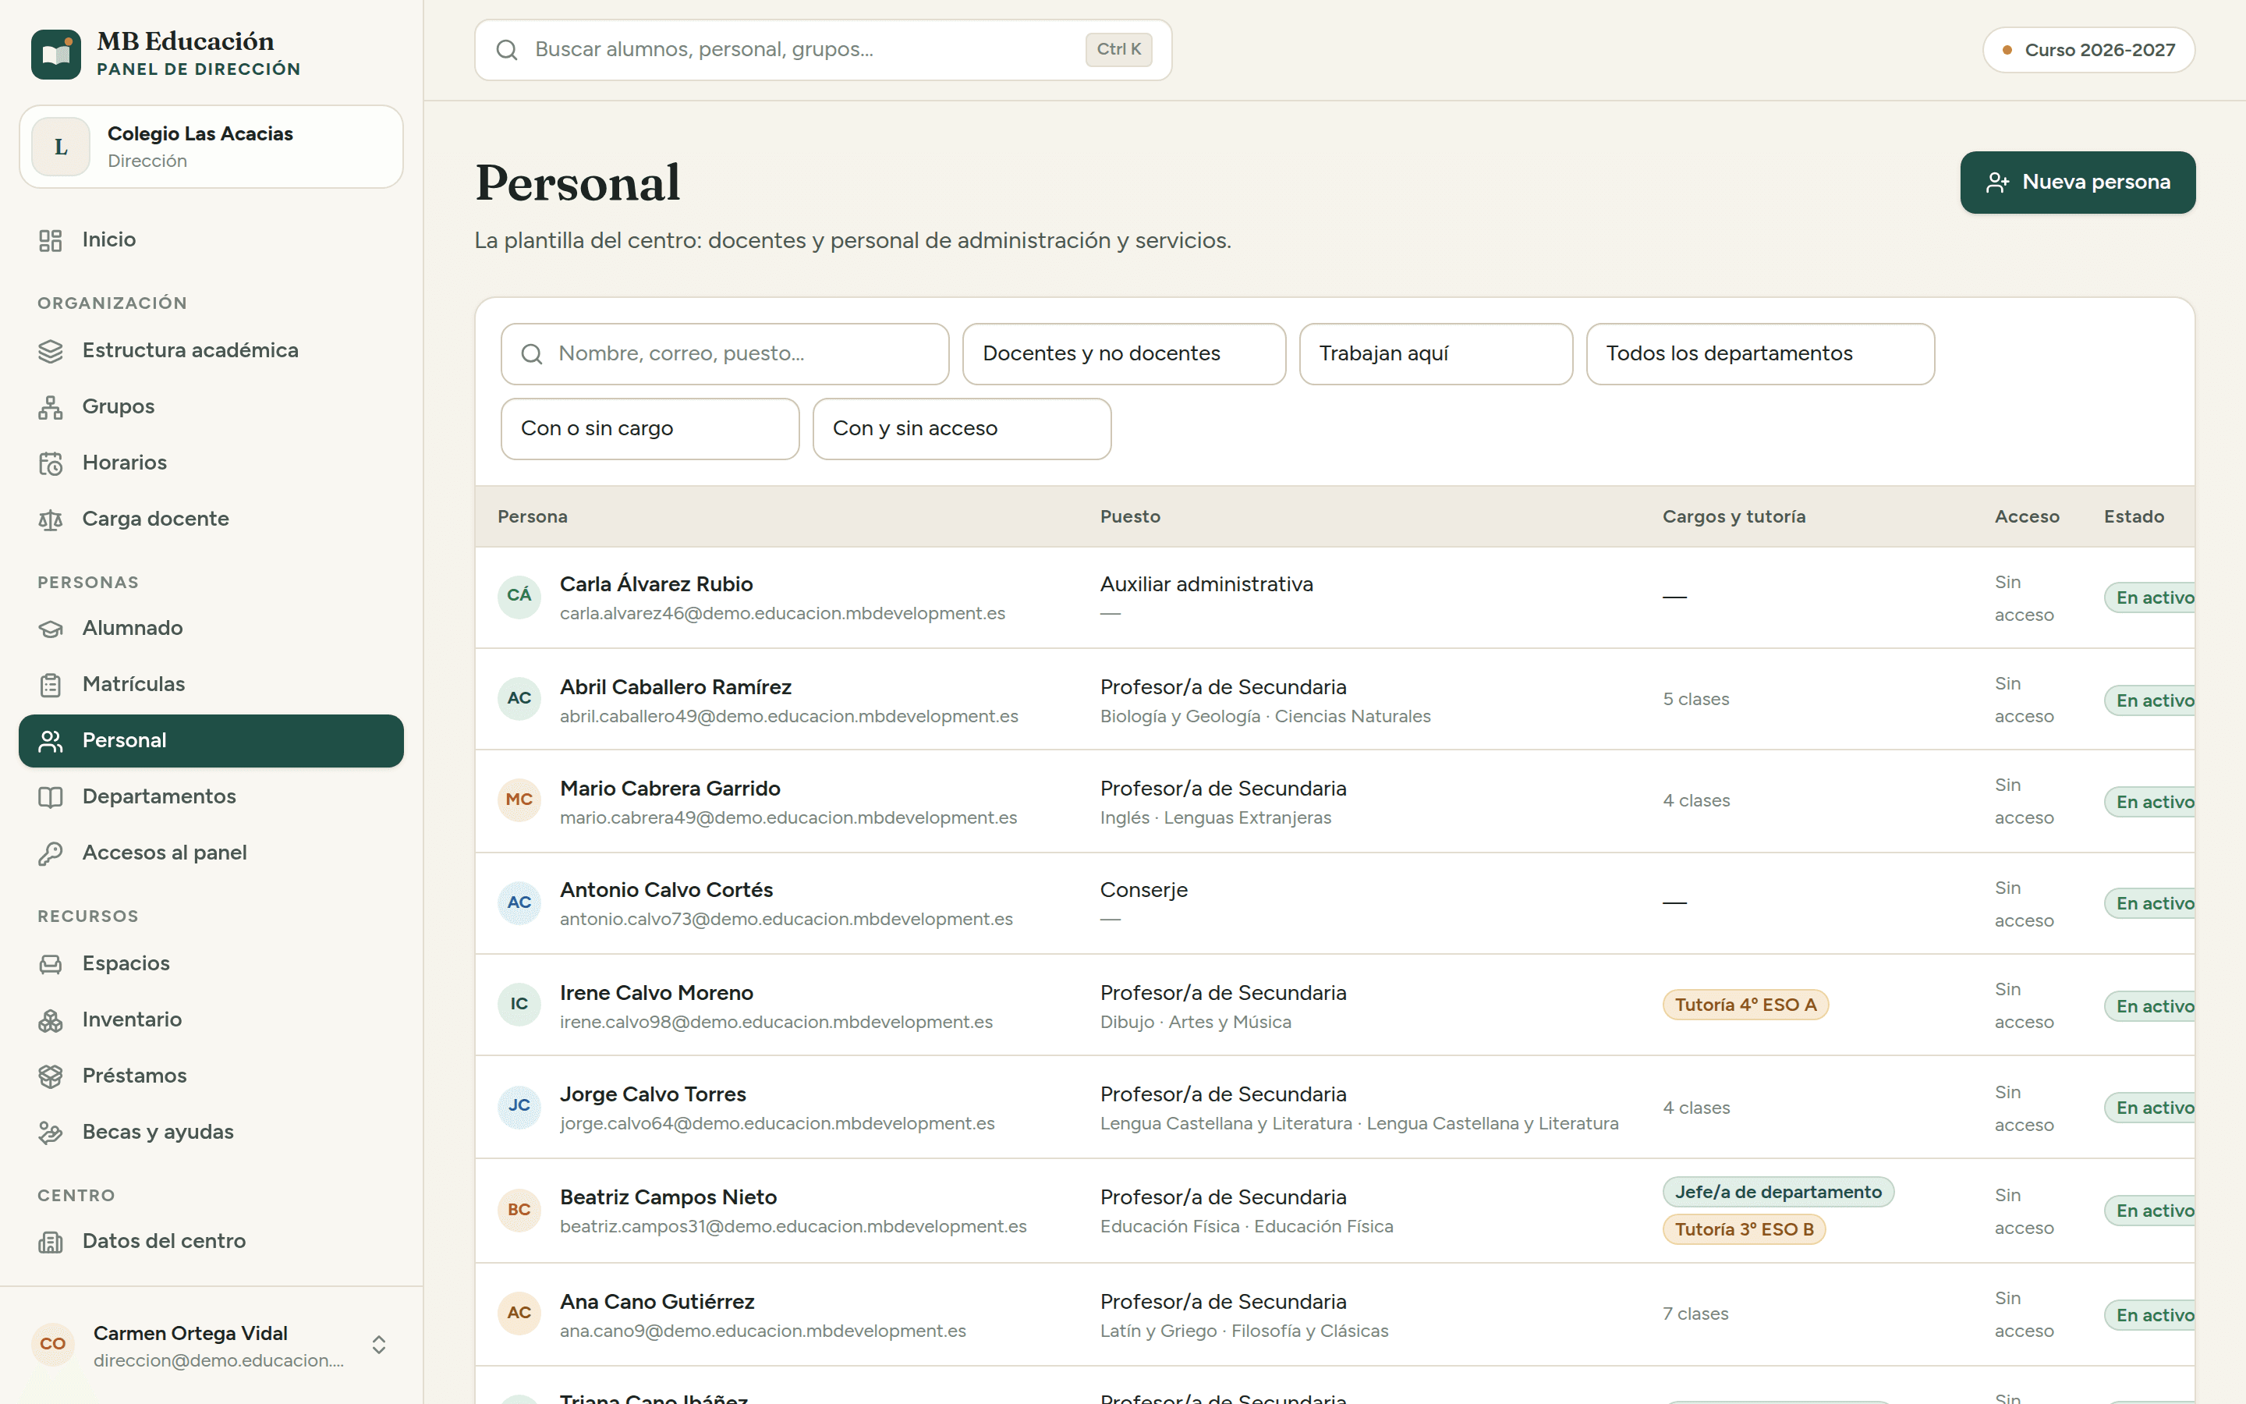
Task: Open Carla Álvarez Rubio's record
Action: (x=1334, y=597)
